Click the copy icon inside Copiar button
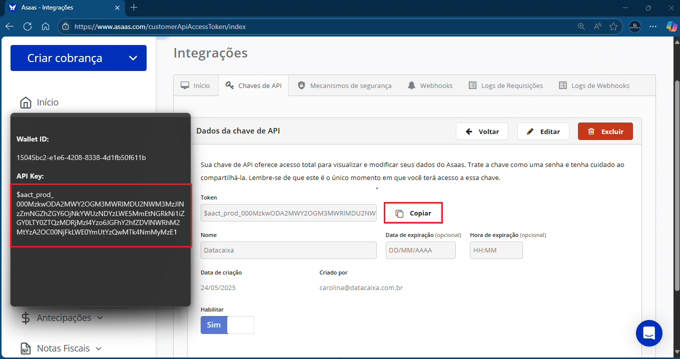 tap(399, 212)
